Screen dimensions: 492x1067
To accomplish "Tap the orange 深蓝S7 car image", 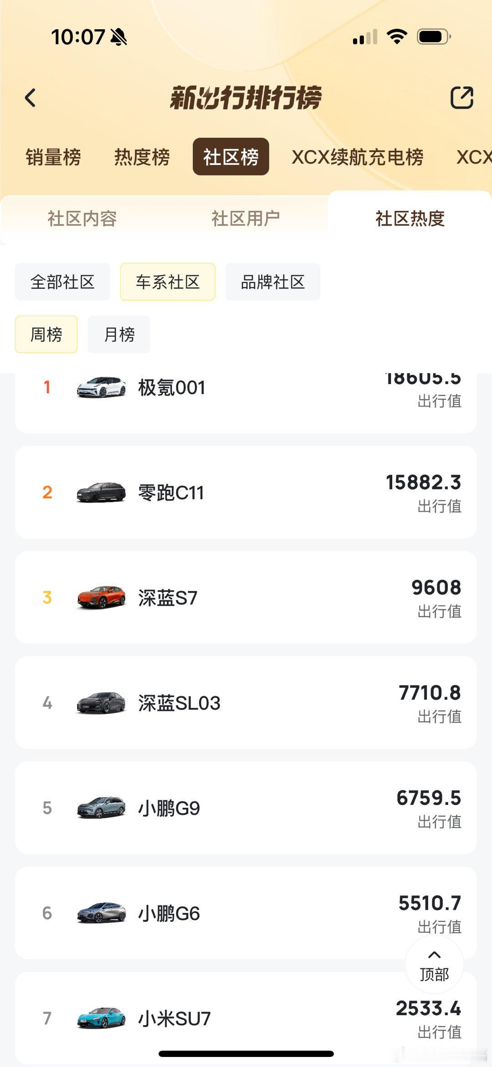I will point(101,597).
